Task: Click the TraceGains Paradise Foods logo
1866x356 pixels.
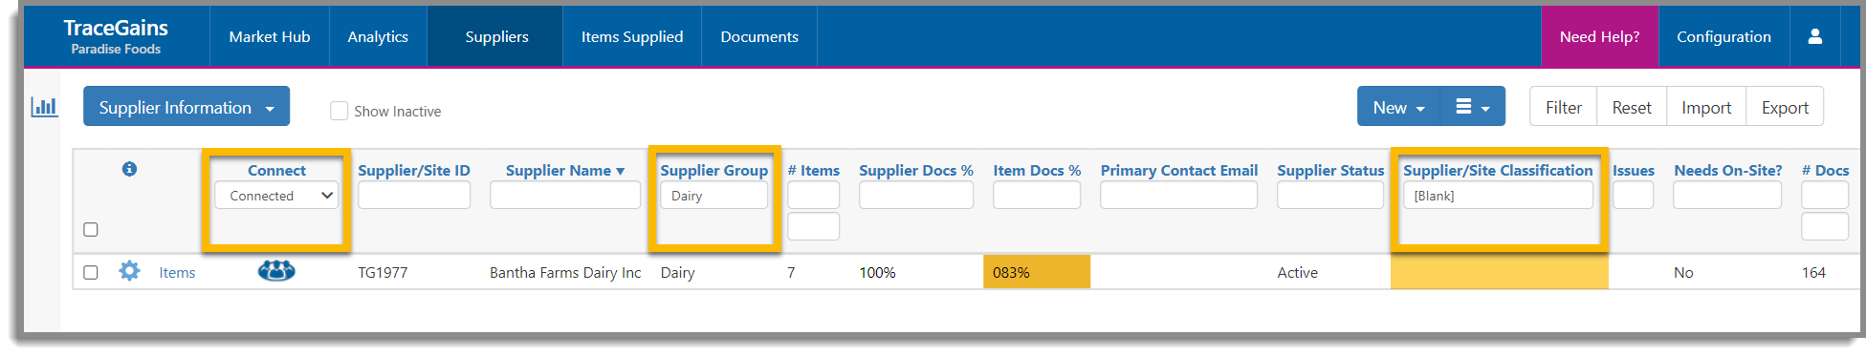Action: point(116,36)
